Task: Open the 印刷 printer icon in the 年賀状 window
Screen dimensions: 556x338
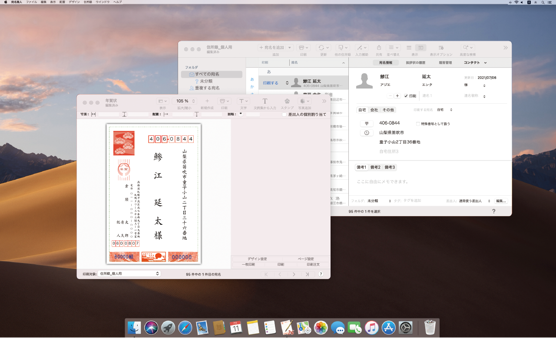Action: click(x=224, y=101)
